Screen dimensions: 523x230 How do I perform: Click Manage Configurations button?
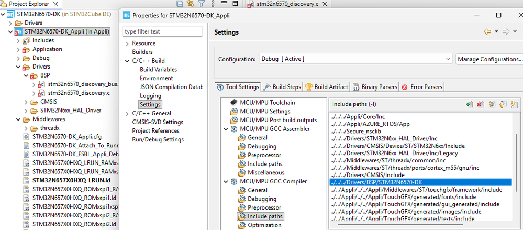[489, 59]
